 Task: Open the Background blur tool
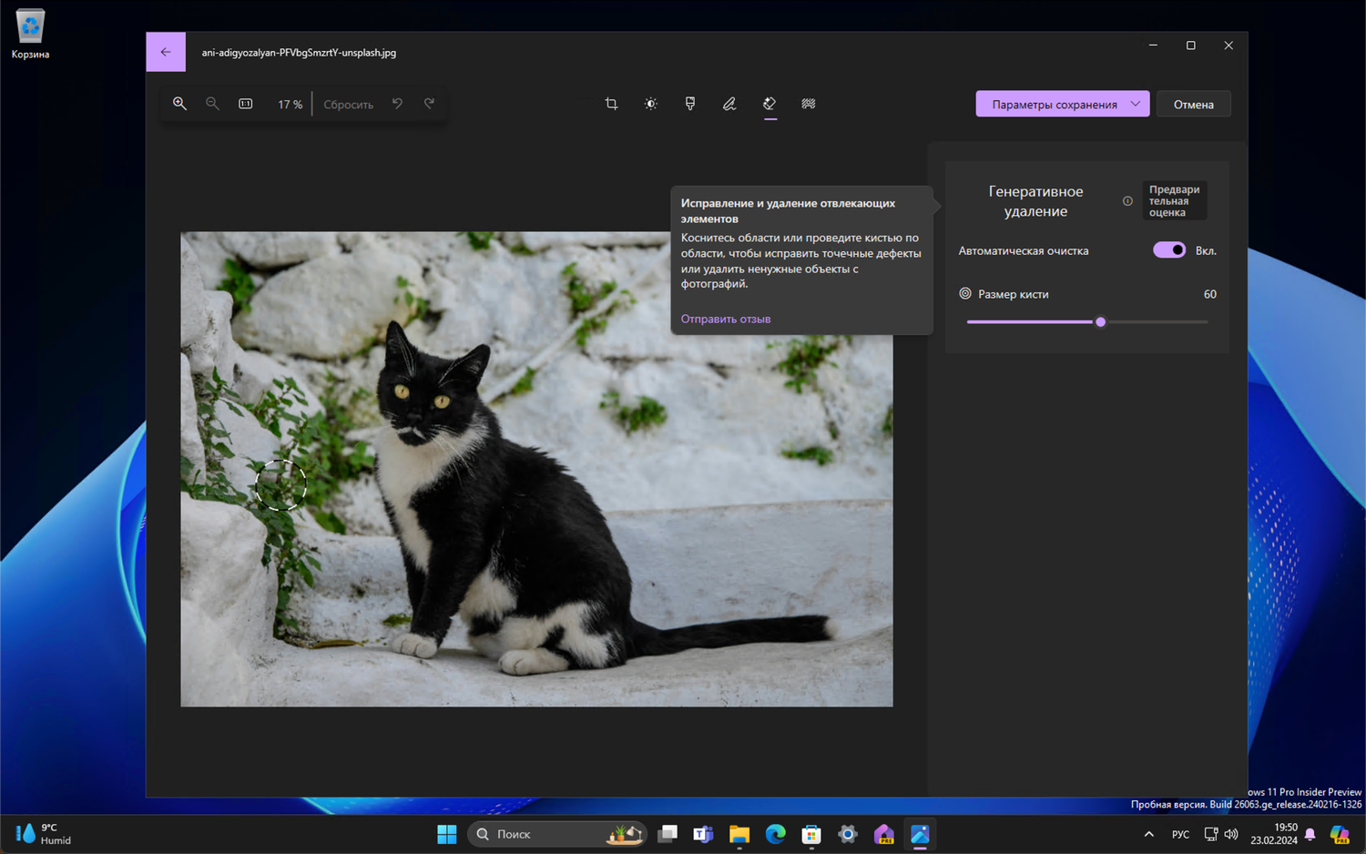(x=809, y=104)
